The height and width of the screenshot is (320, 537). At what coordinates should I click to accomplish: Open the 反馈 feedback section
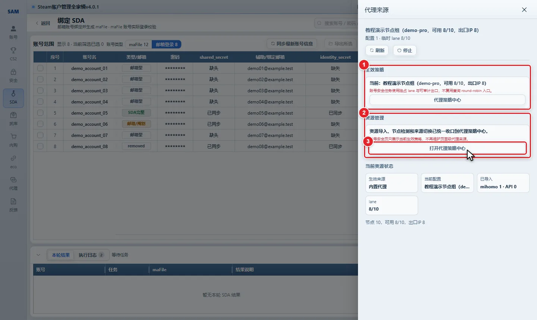coord(13,205)
